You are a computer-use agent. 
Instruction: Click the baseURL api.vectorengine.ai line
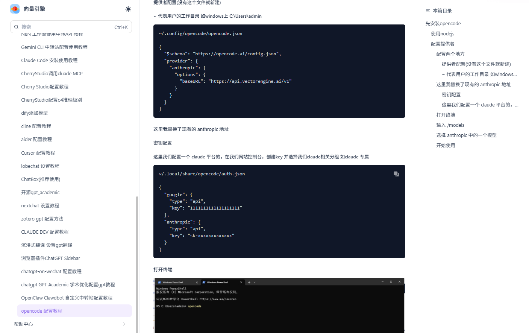coord(236,81)
